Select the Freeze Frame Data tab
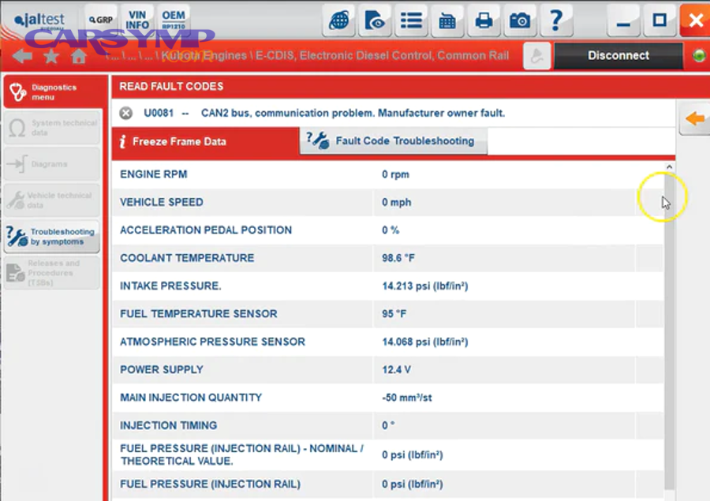Viewport: 710px width, 501px height. point(205,142)
